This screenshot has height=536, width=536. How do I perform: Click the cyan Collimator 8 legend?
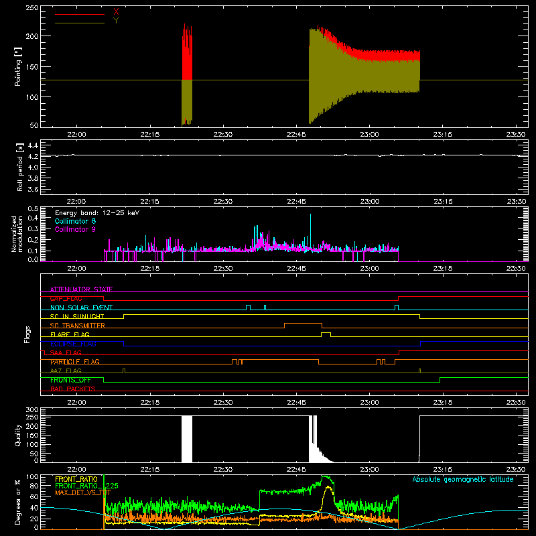75,221
